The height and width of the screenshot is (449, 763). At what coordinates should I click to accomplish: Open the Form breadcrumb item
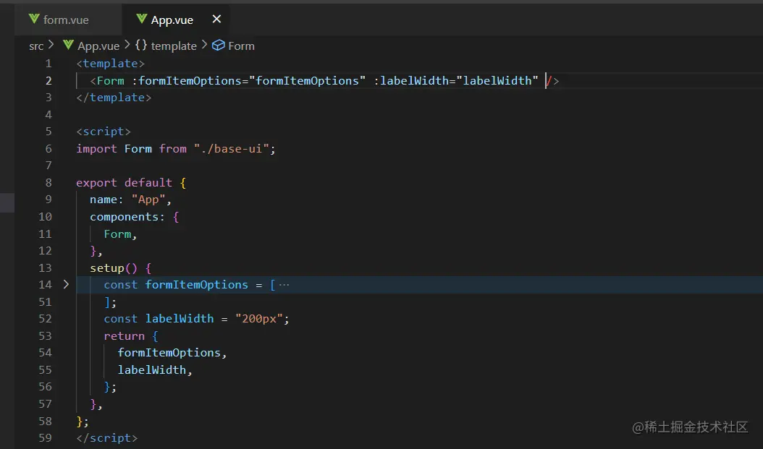241,46
